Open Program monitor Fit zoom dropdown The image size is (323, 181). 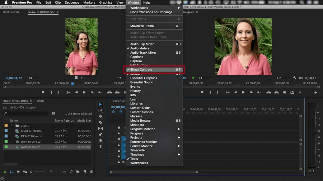tap(205, 78)
